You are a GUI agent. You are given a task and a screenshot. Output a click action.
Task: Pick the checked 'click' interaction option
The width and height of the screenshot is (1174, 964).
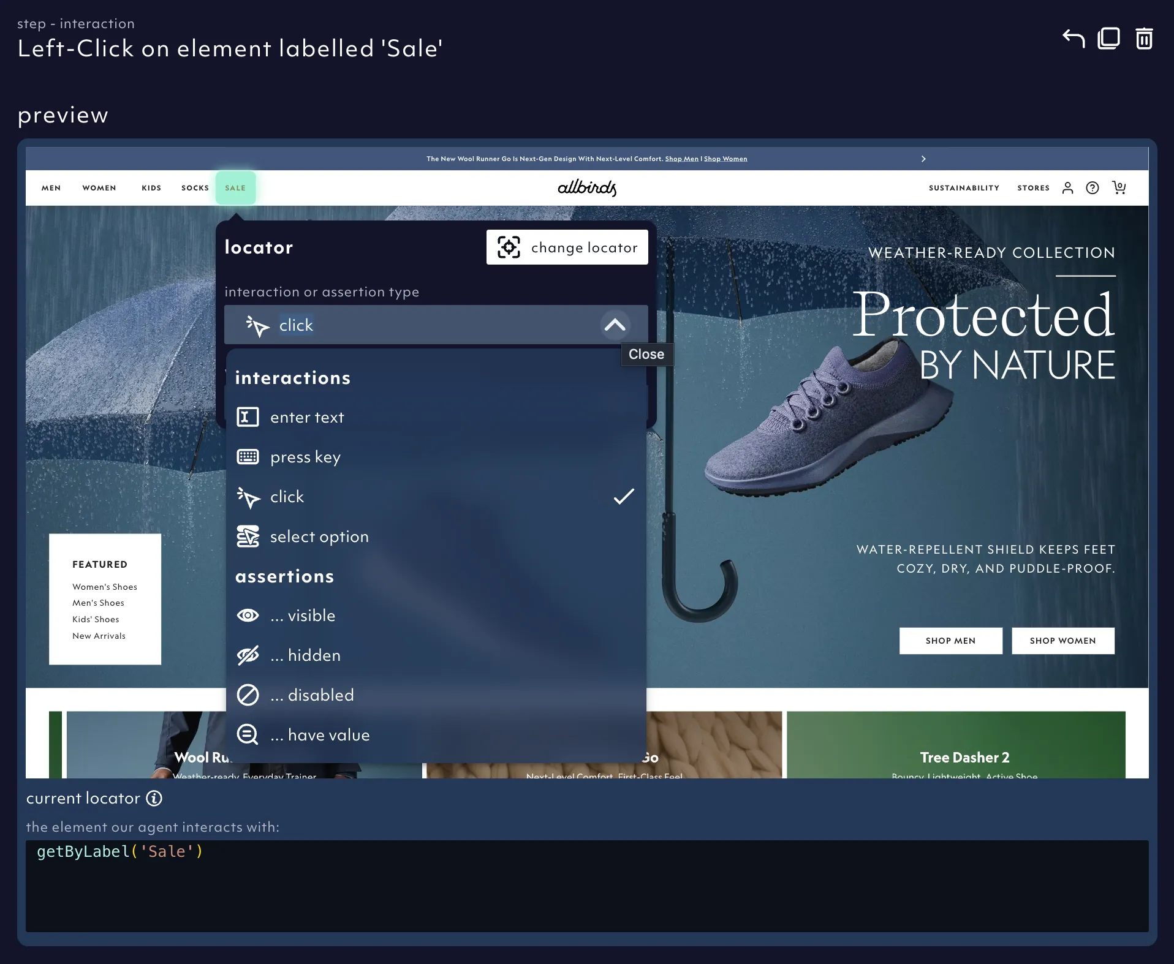[287, 497]
